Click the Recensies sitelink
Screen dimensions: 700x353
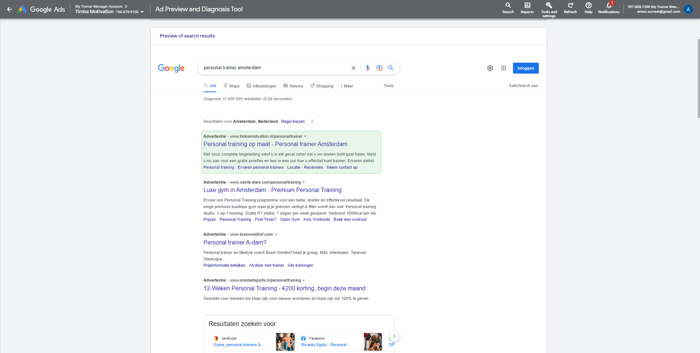[314, 168]
